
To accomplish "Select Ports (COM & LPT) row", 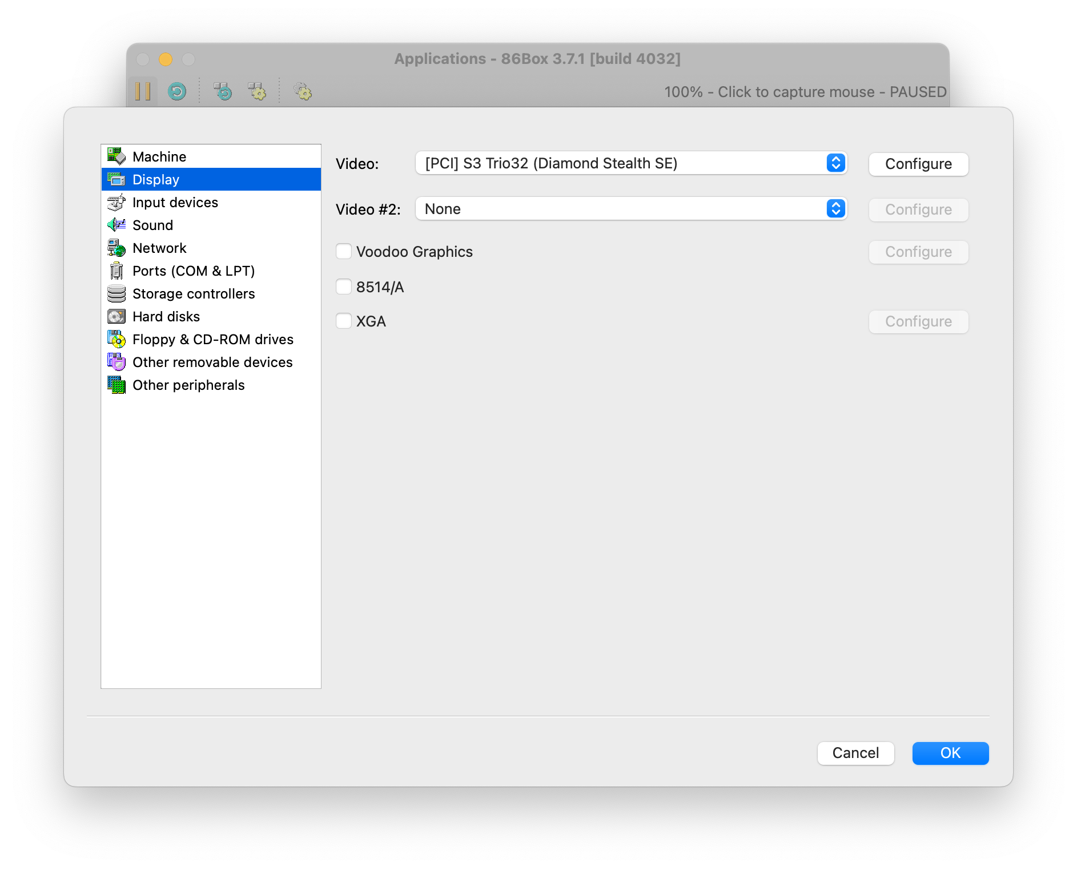I will tap(211, 271).
